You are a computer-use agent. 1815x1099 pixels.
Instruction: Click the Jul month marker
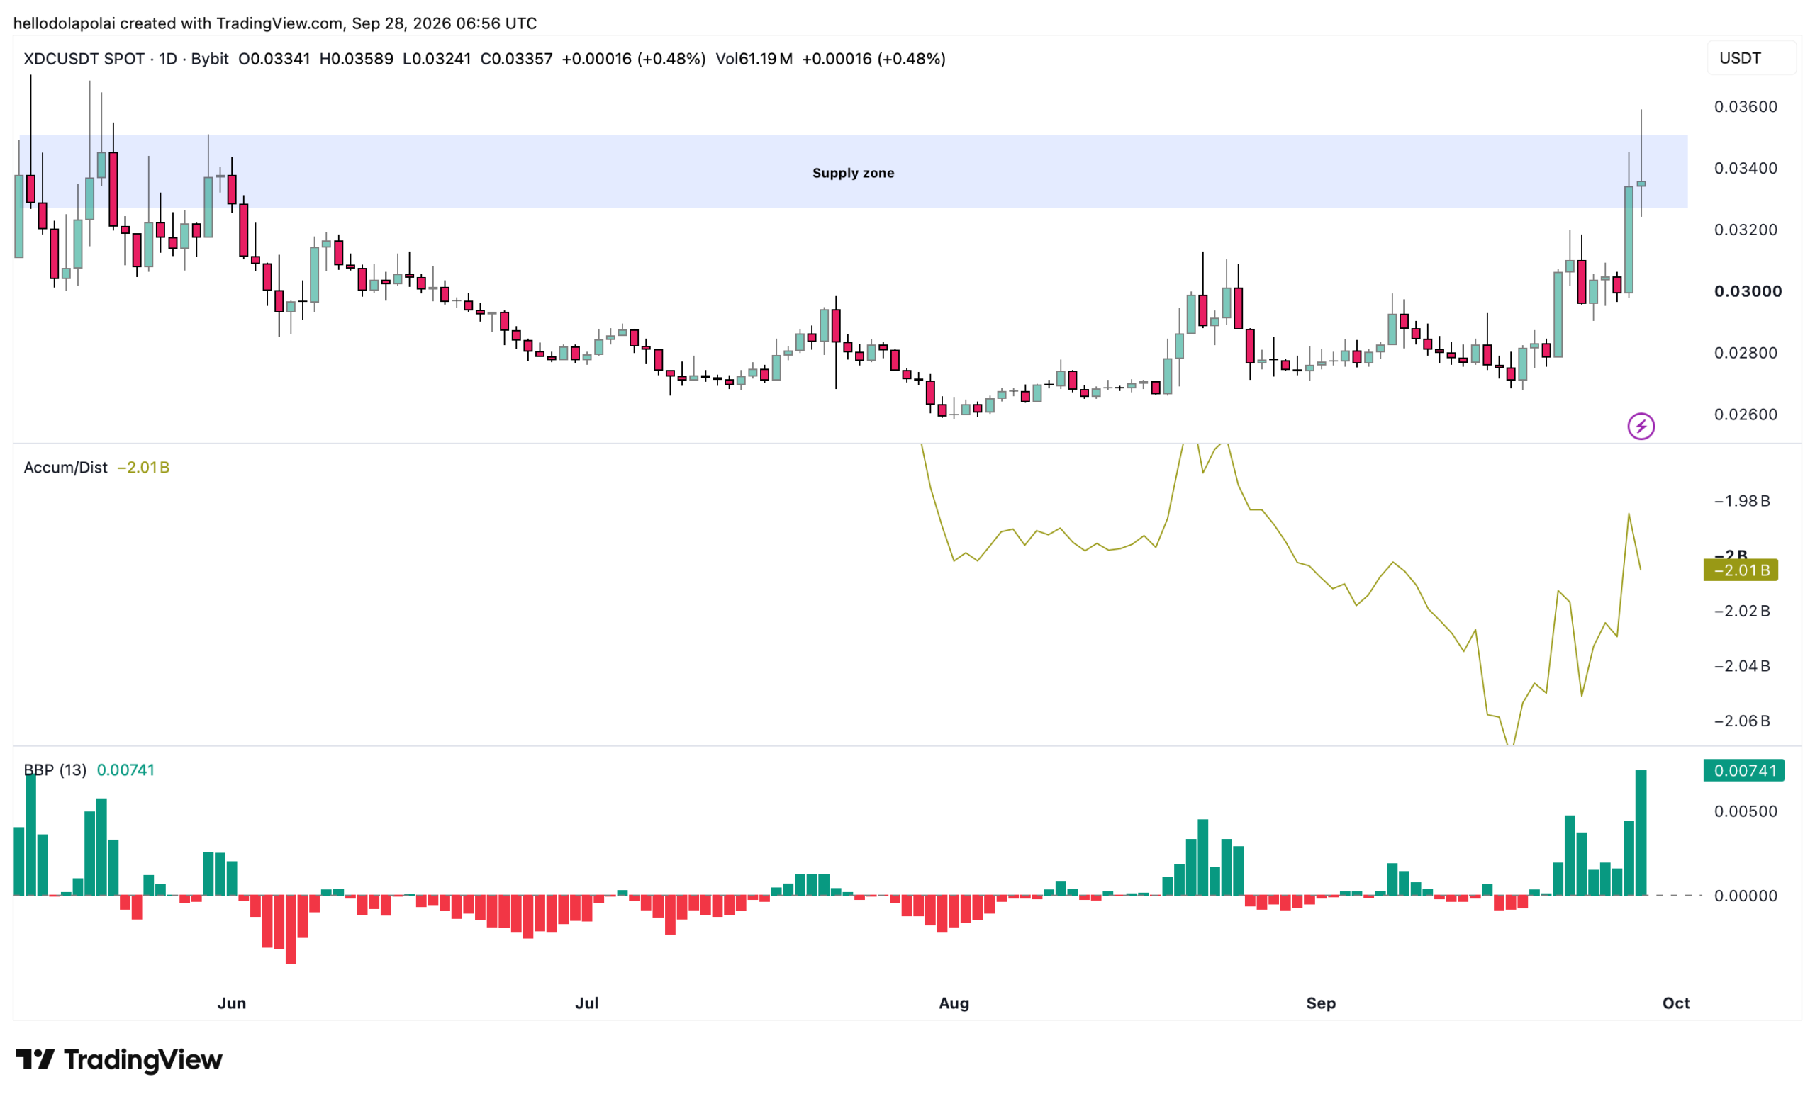tap(587, 1003)
